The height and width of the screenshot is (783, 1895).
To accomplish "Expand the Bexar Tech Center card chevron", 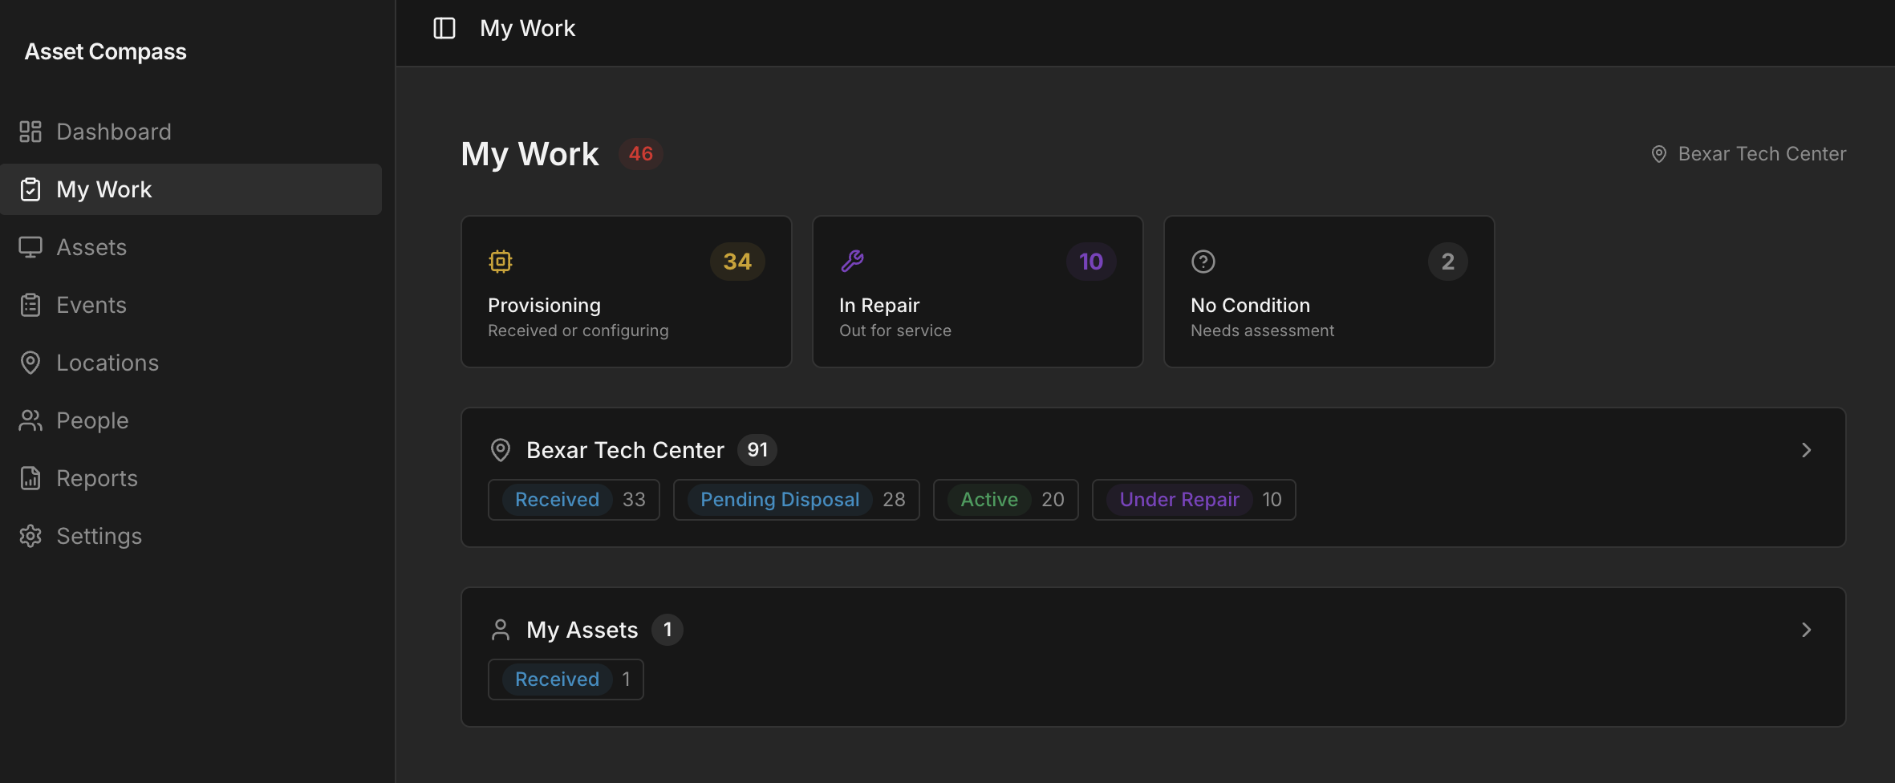I will pos(1807,450).
